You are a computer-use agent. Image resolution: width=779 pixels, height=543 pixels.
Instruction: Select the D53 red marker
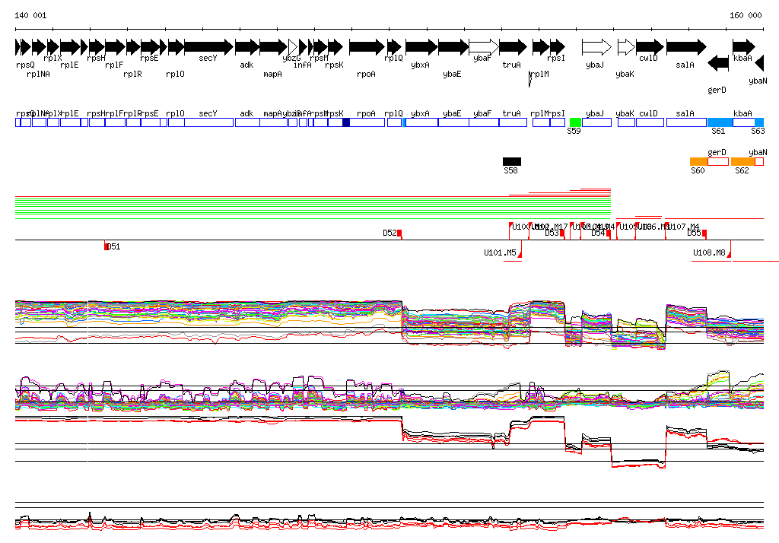pos(562,233)
